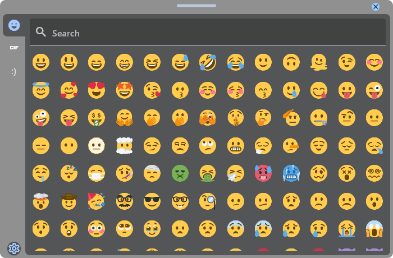Choose the face with monocle emoji
Screen dimensions: 393x258
tap(208, 201)
